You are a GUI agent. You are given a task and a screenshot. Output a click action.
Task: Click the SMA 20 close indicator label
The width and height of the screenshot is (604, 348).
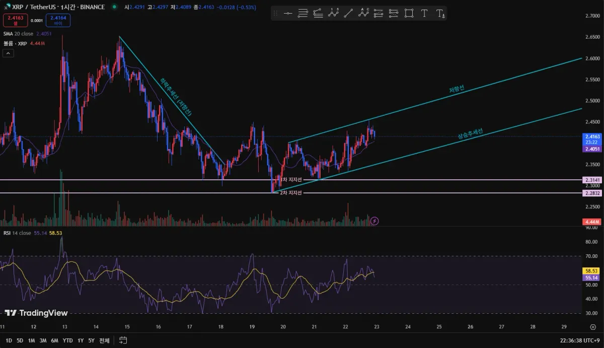(x=19, y=34)
